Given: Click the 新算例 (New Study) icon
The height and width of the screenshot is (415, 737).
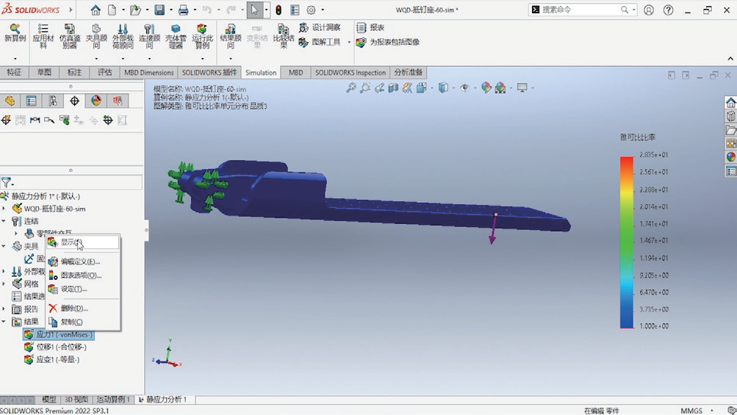Looking at the screenshot, I should pos(15,34).
